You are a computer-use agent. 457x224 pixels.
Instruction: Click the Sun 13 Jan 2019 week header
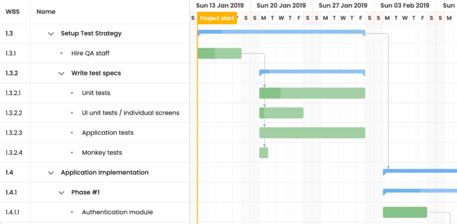click(x=220, y=5)
